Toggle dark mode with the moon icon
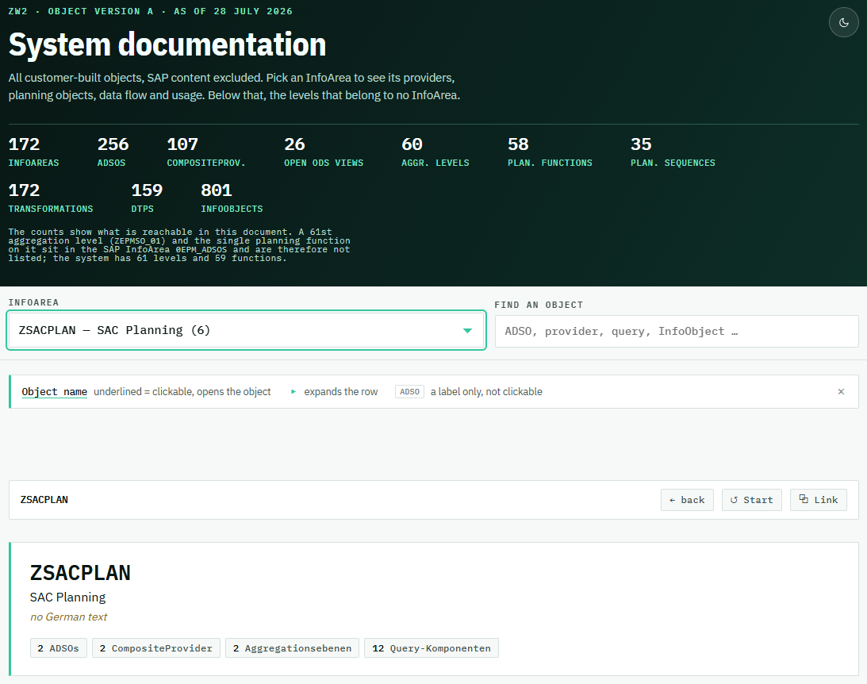The width and height of the screenshot is (867, 684). click(x=843, y=23)
